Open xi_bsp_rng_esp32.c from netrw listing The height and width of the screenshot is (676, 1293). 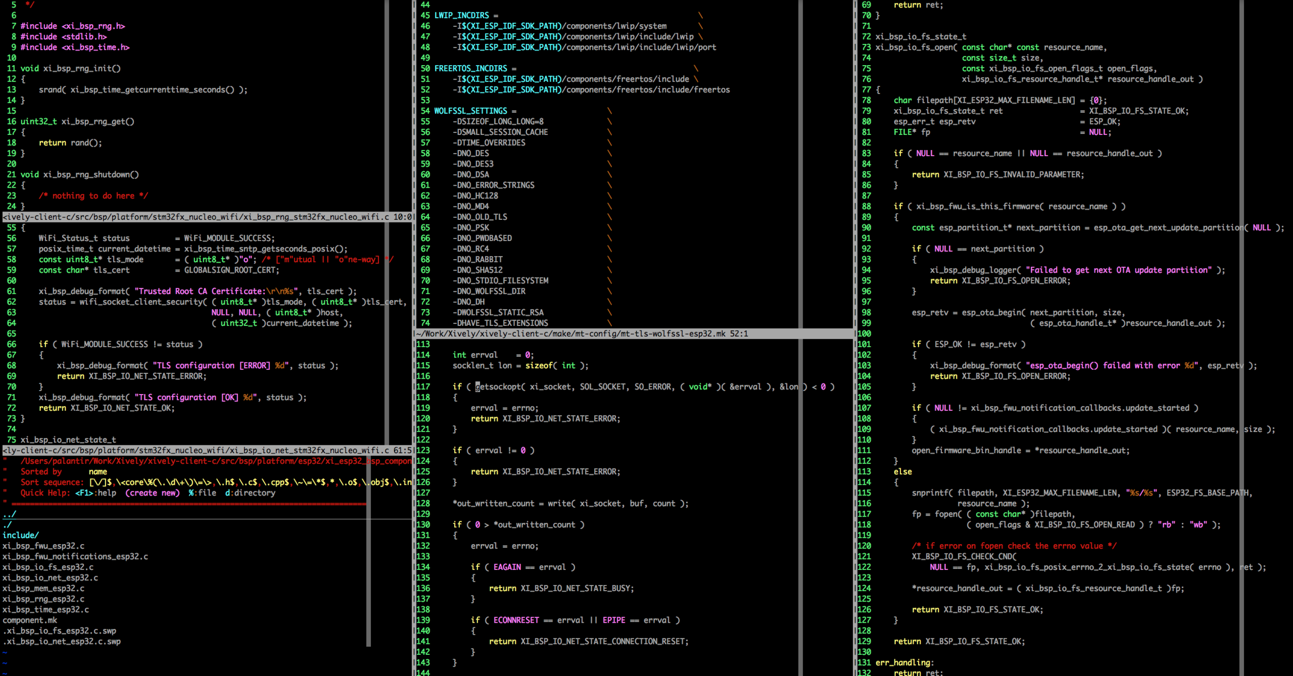(43, 599)
